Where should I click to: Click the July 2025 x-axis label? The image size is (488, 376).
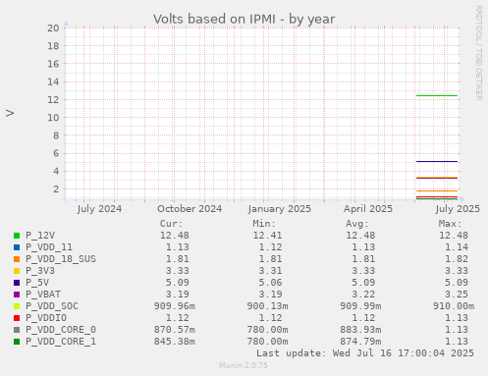point(458,209)
